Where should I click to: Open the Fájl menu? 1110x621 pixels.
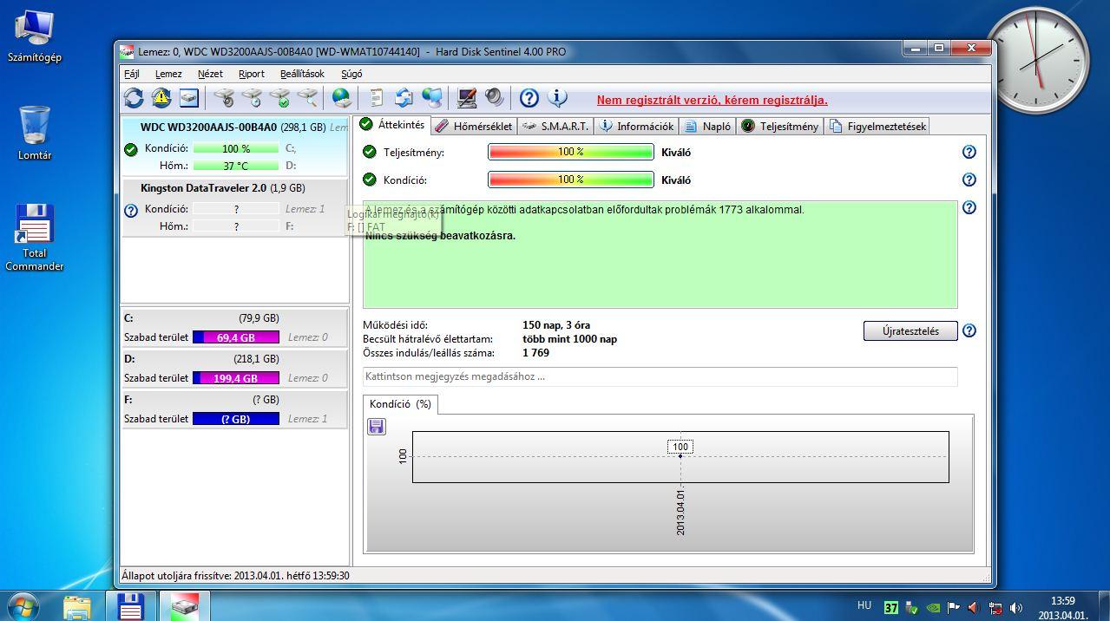pyautogui.click(x=132, y=74)
